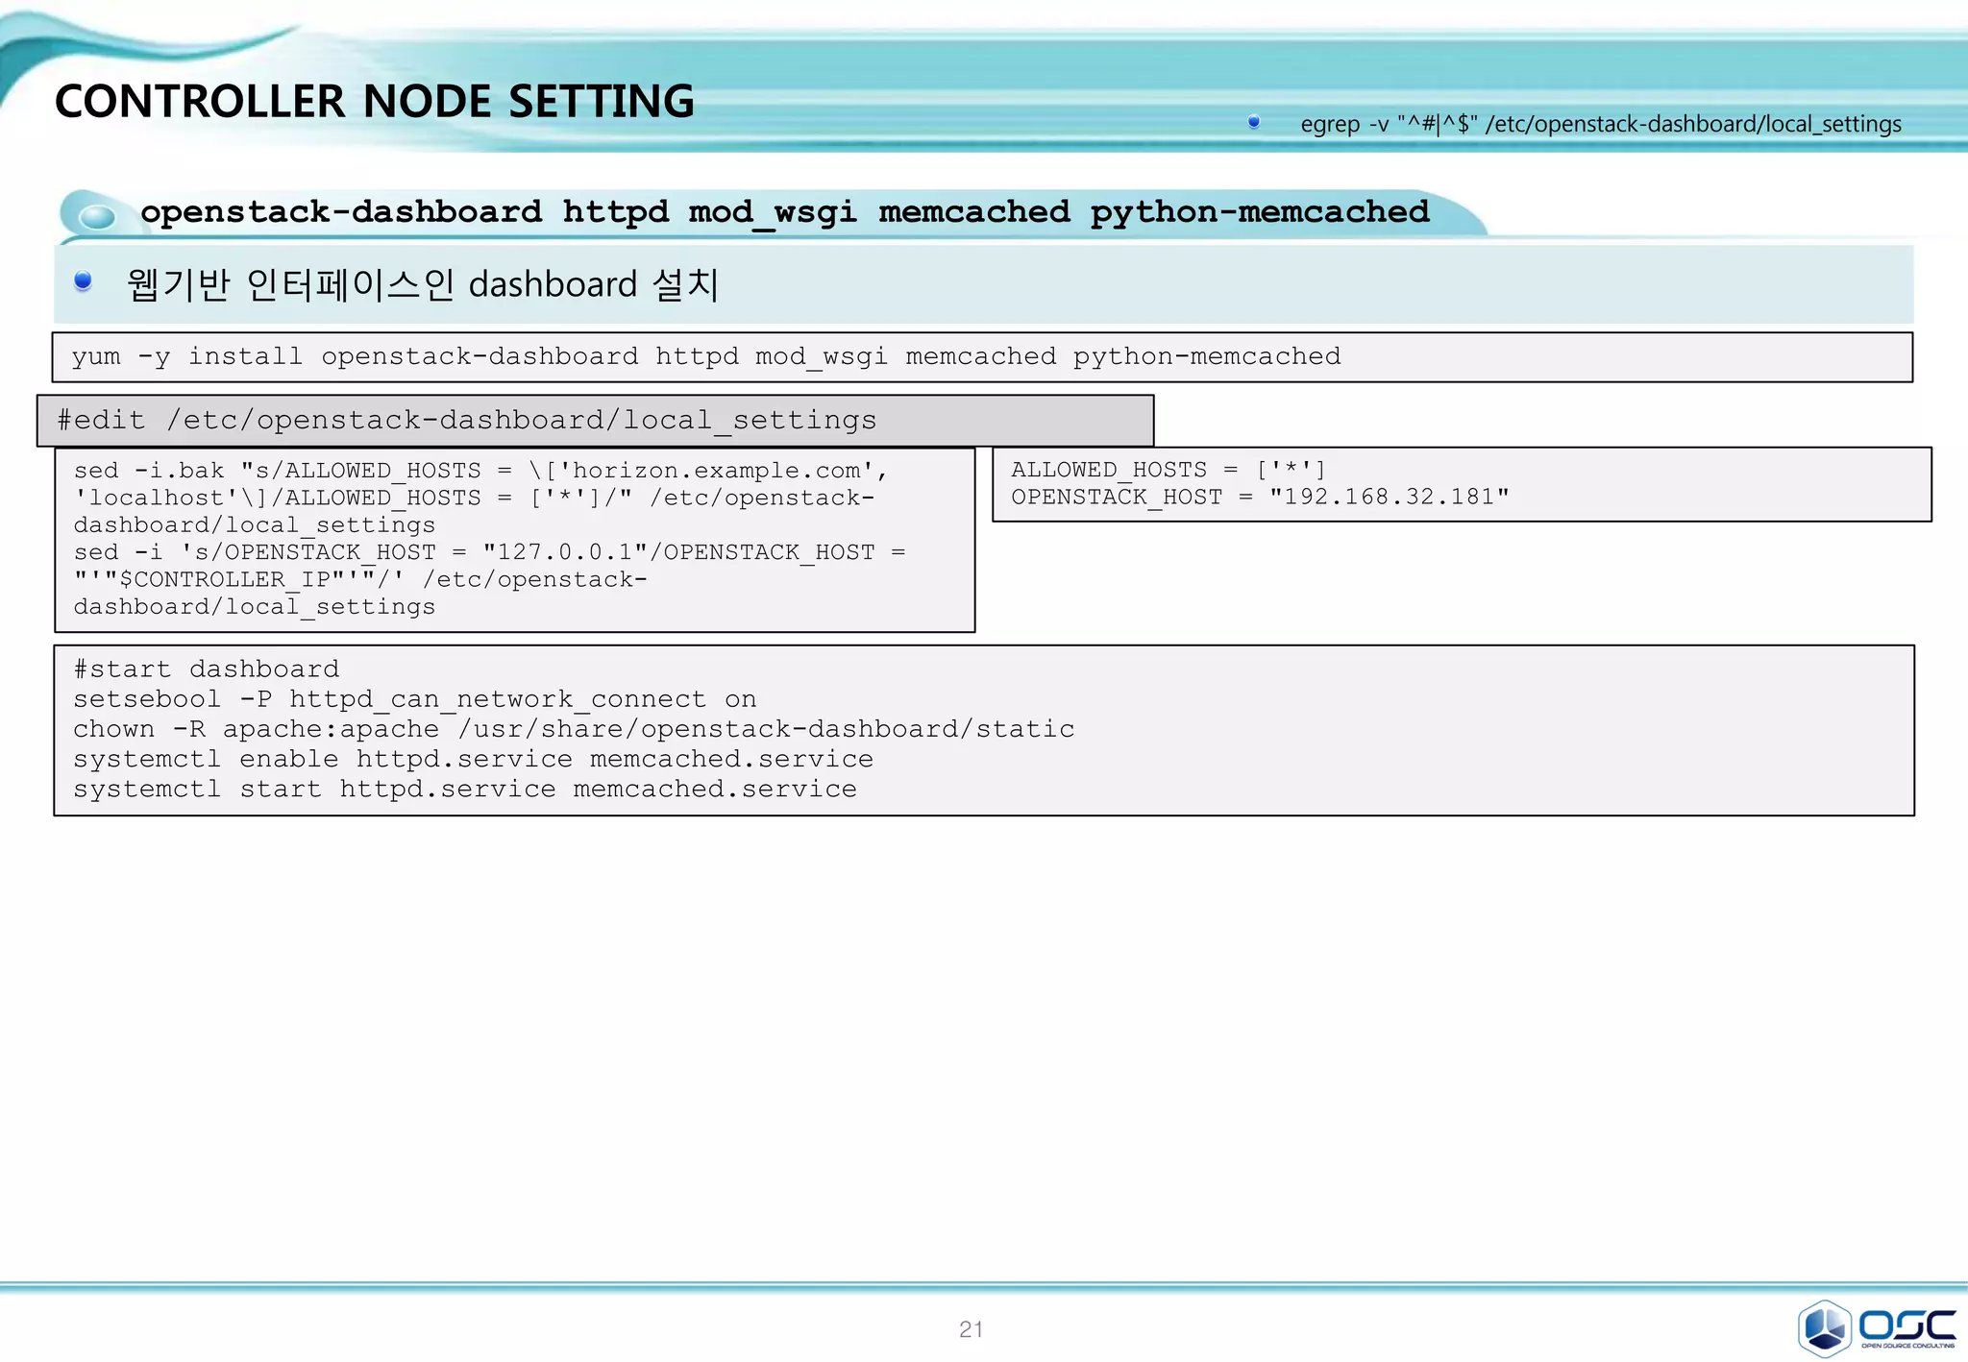Click the oval icon beside openstack-dashboard heading
The image size is (1968, 1362).
click(96, 216)
